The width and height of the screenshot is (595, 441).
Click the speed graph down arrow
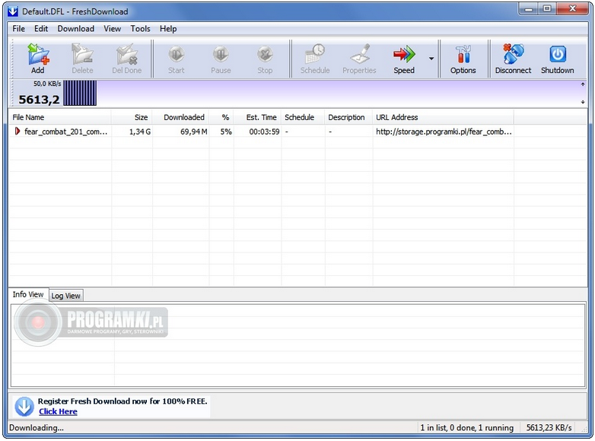click(583, 102)
